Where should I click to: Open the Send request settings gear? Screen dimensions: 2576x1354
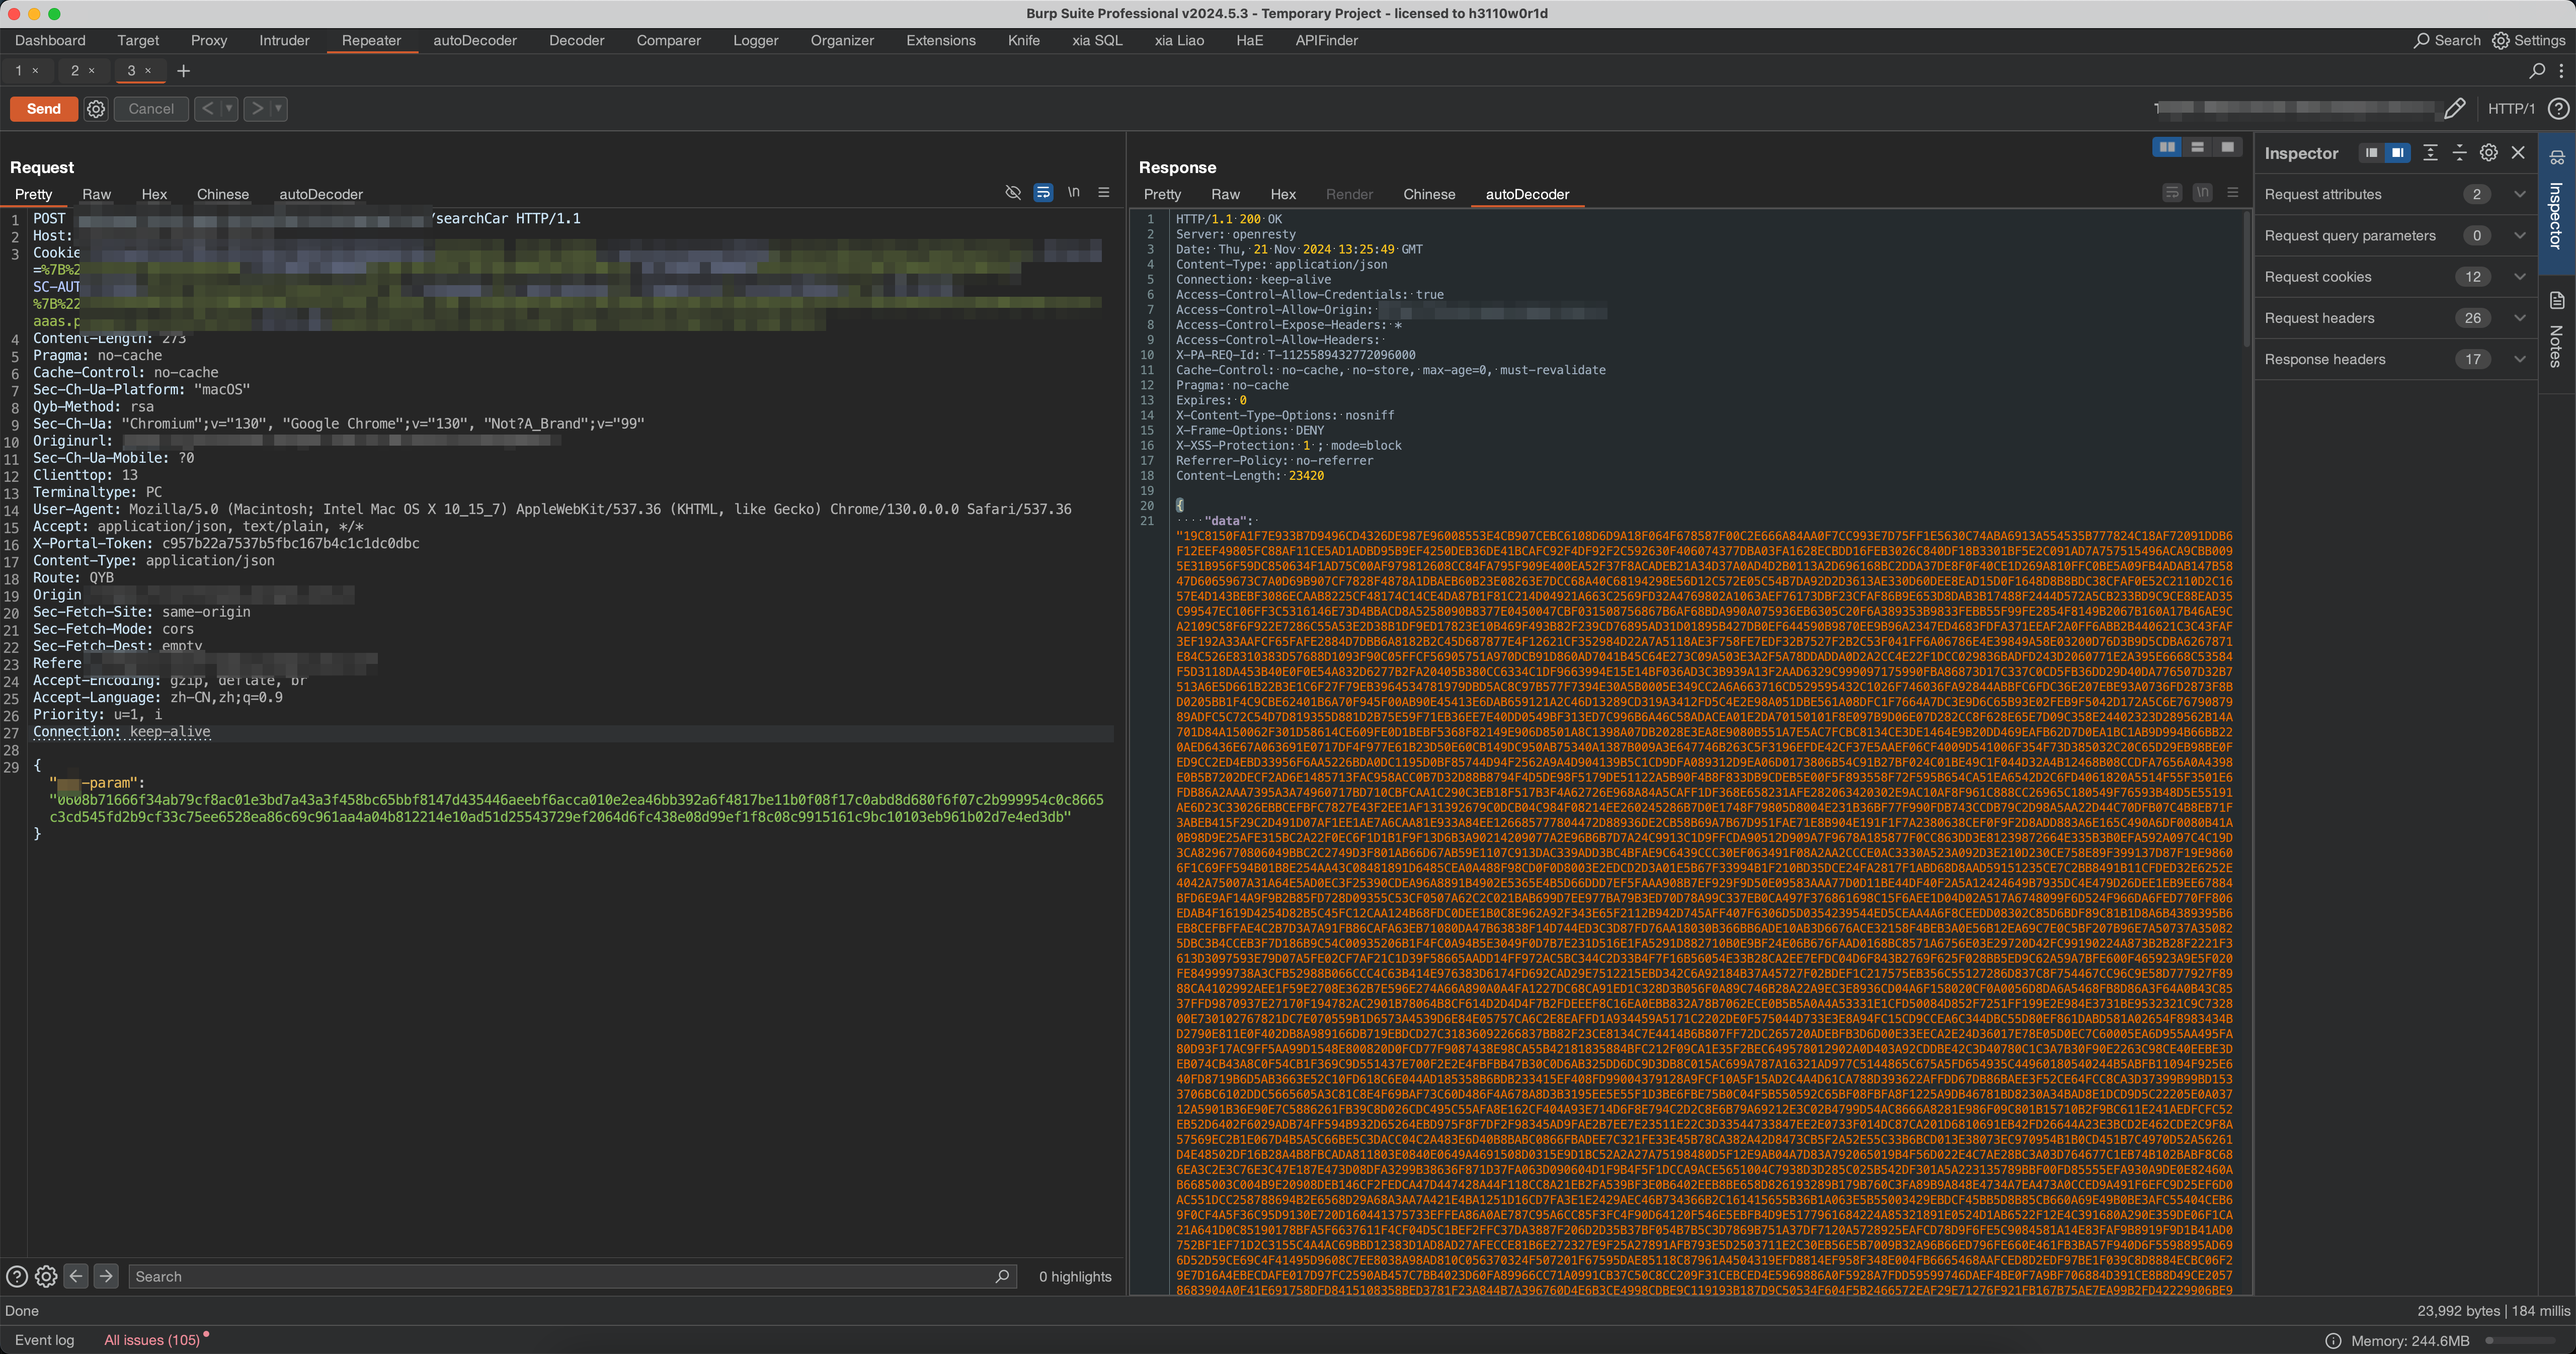coord(96,109)
